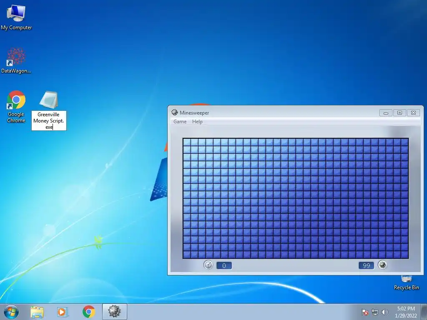Click the Show desktop button at taskbar end

click(424, 312)
